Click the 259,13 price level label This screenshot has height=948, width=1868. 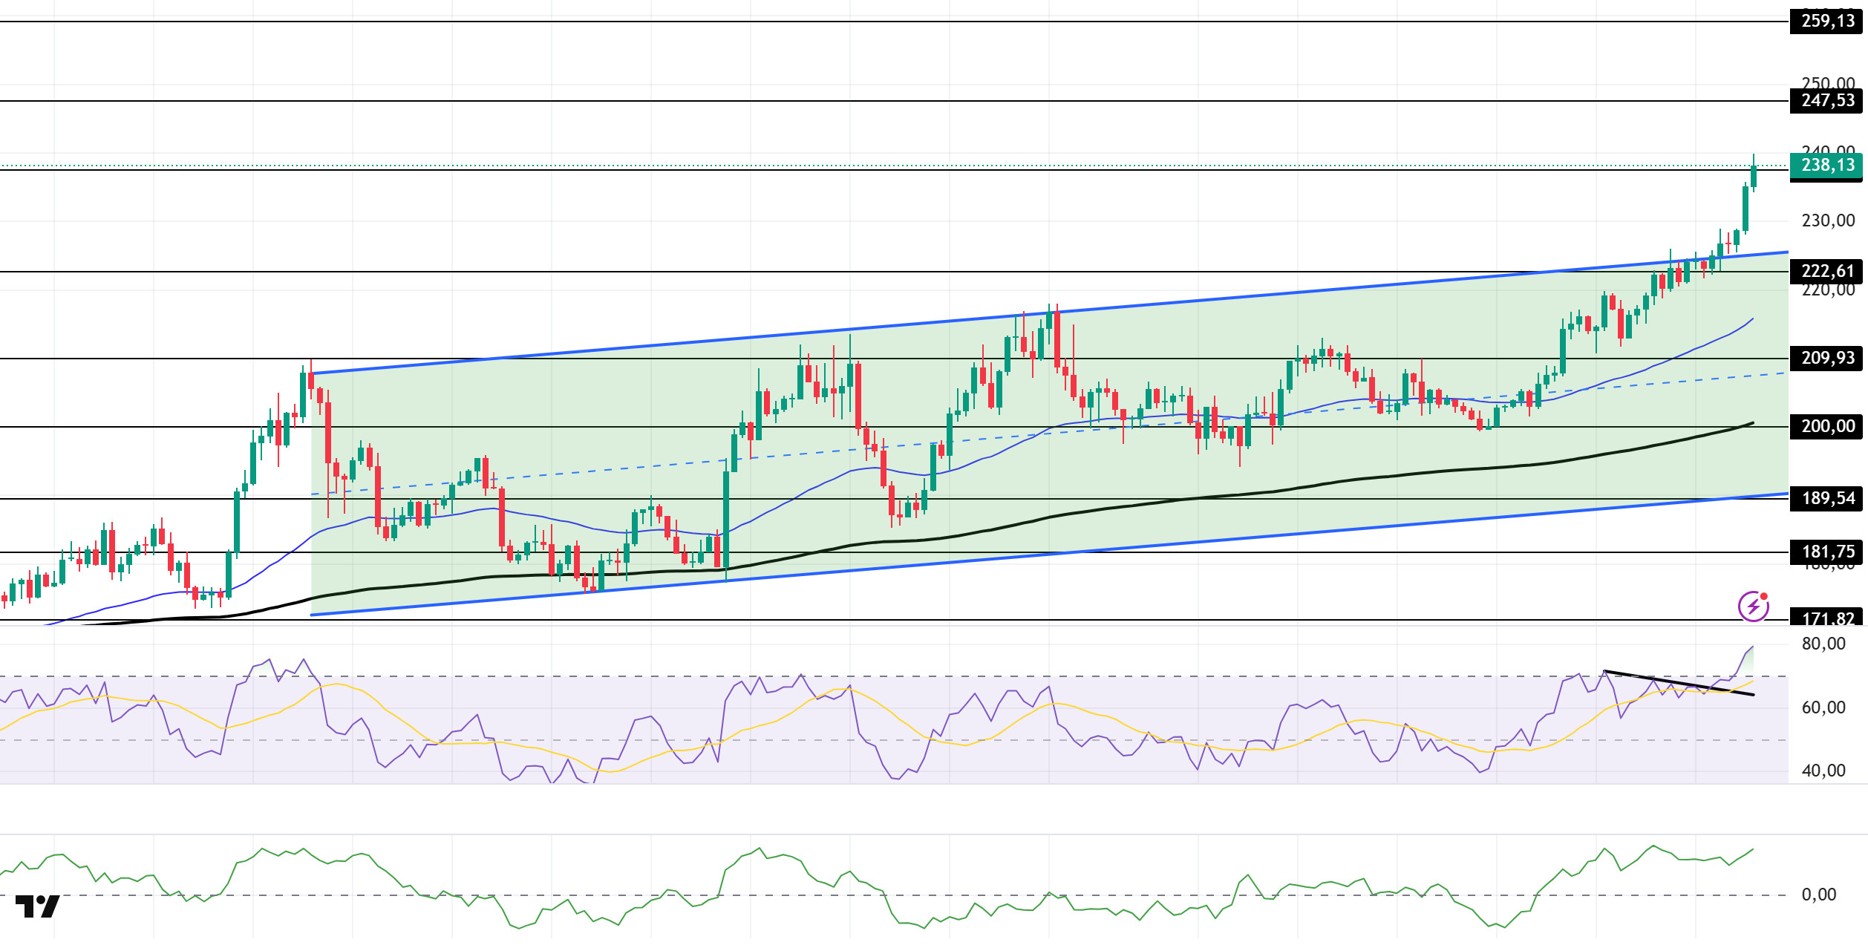point(1826,21)
